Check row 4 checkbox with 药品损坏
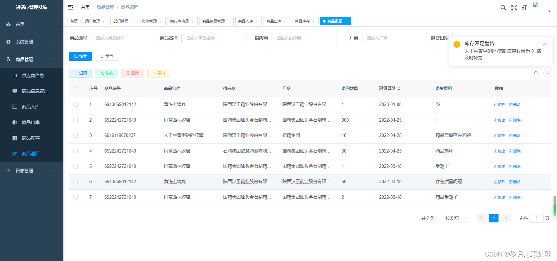 (76, 151)
